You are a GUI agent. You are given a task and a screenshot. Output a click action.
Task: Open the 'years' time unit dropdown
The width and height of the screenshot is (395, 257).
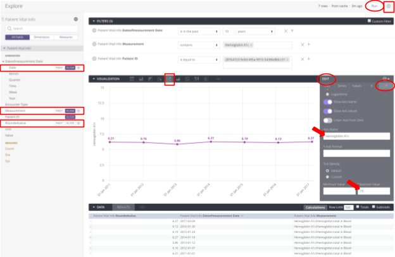[x=260, y=30]
